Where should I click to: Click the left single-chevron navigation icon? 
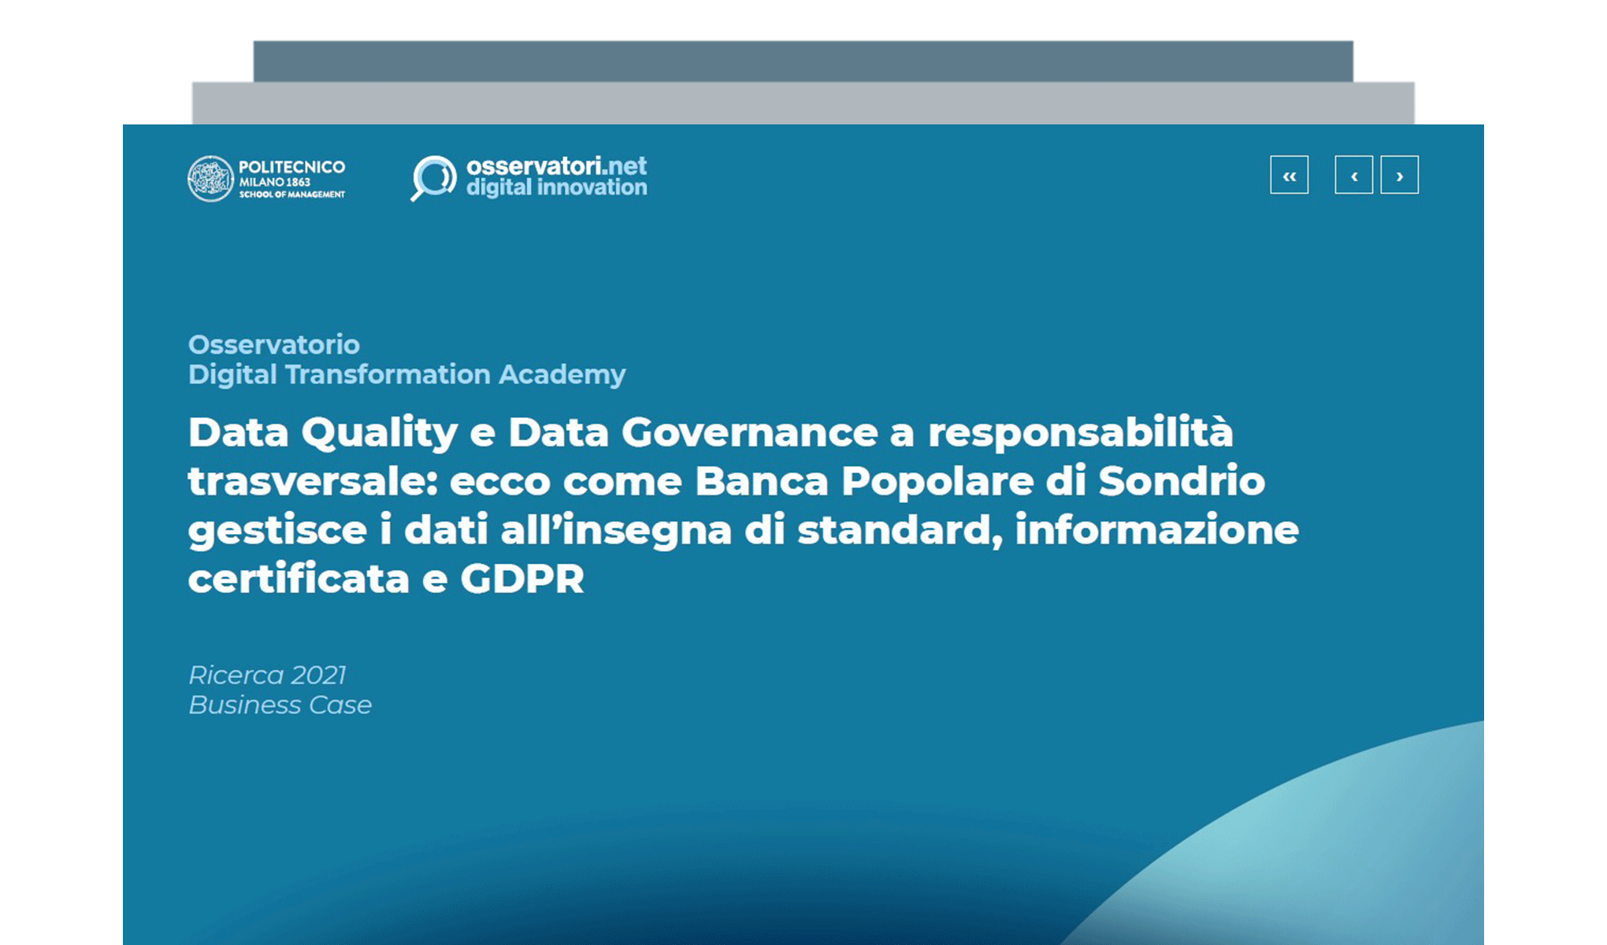pyautogui.click(x=1353, y=176)
